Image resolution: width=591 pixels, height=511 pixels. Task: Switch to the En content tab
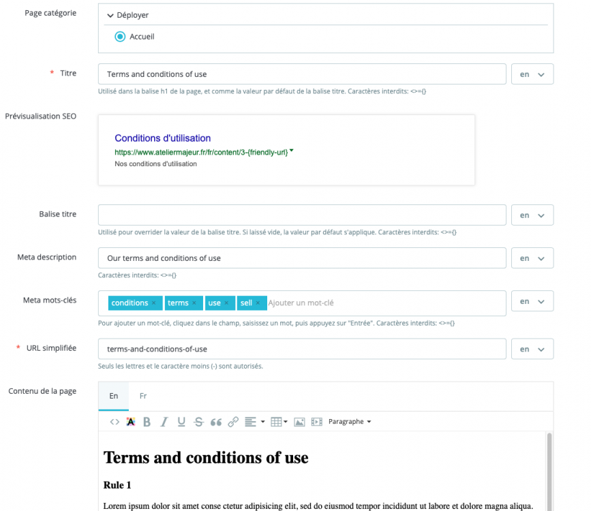(113, 396)
